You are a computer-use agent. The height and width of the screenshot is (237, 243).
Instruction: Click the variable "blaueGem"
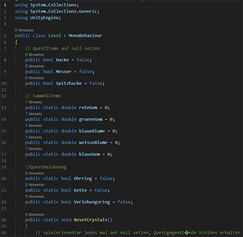89,154
